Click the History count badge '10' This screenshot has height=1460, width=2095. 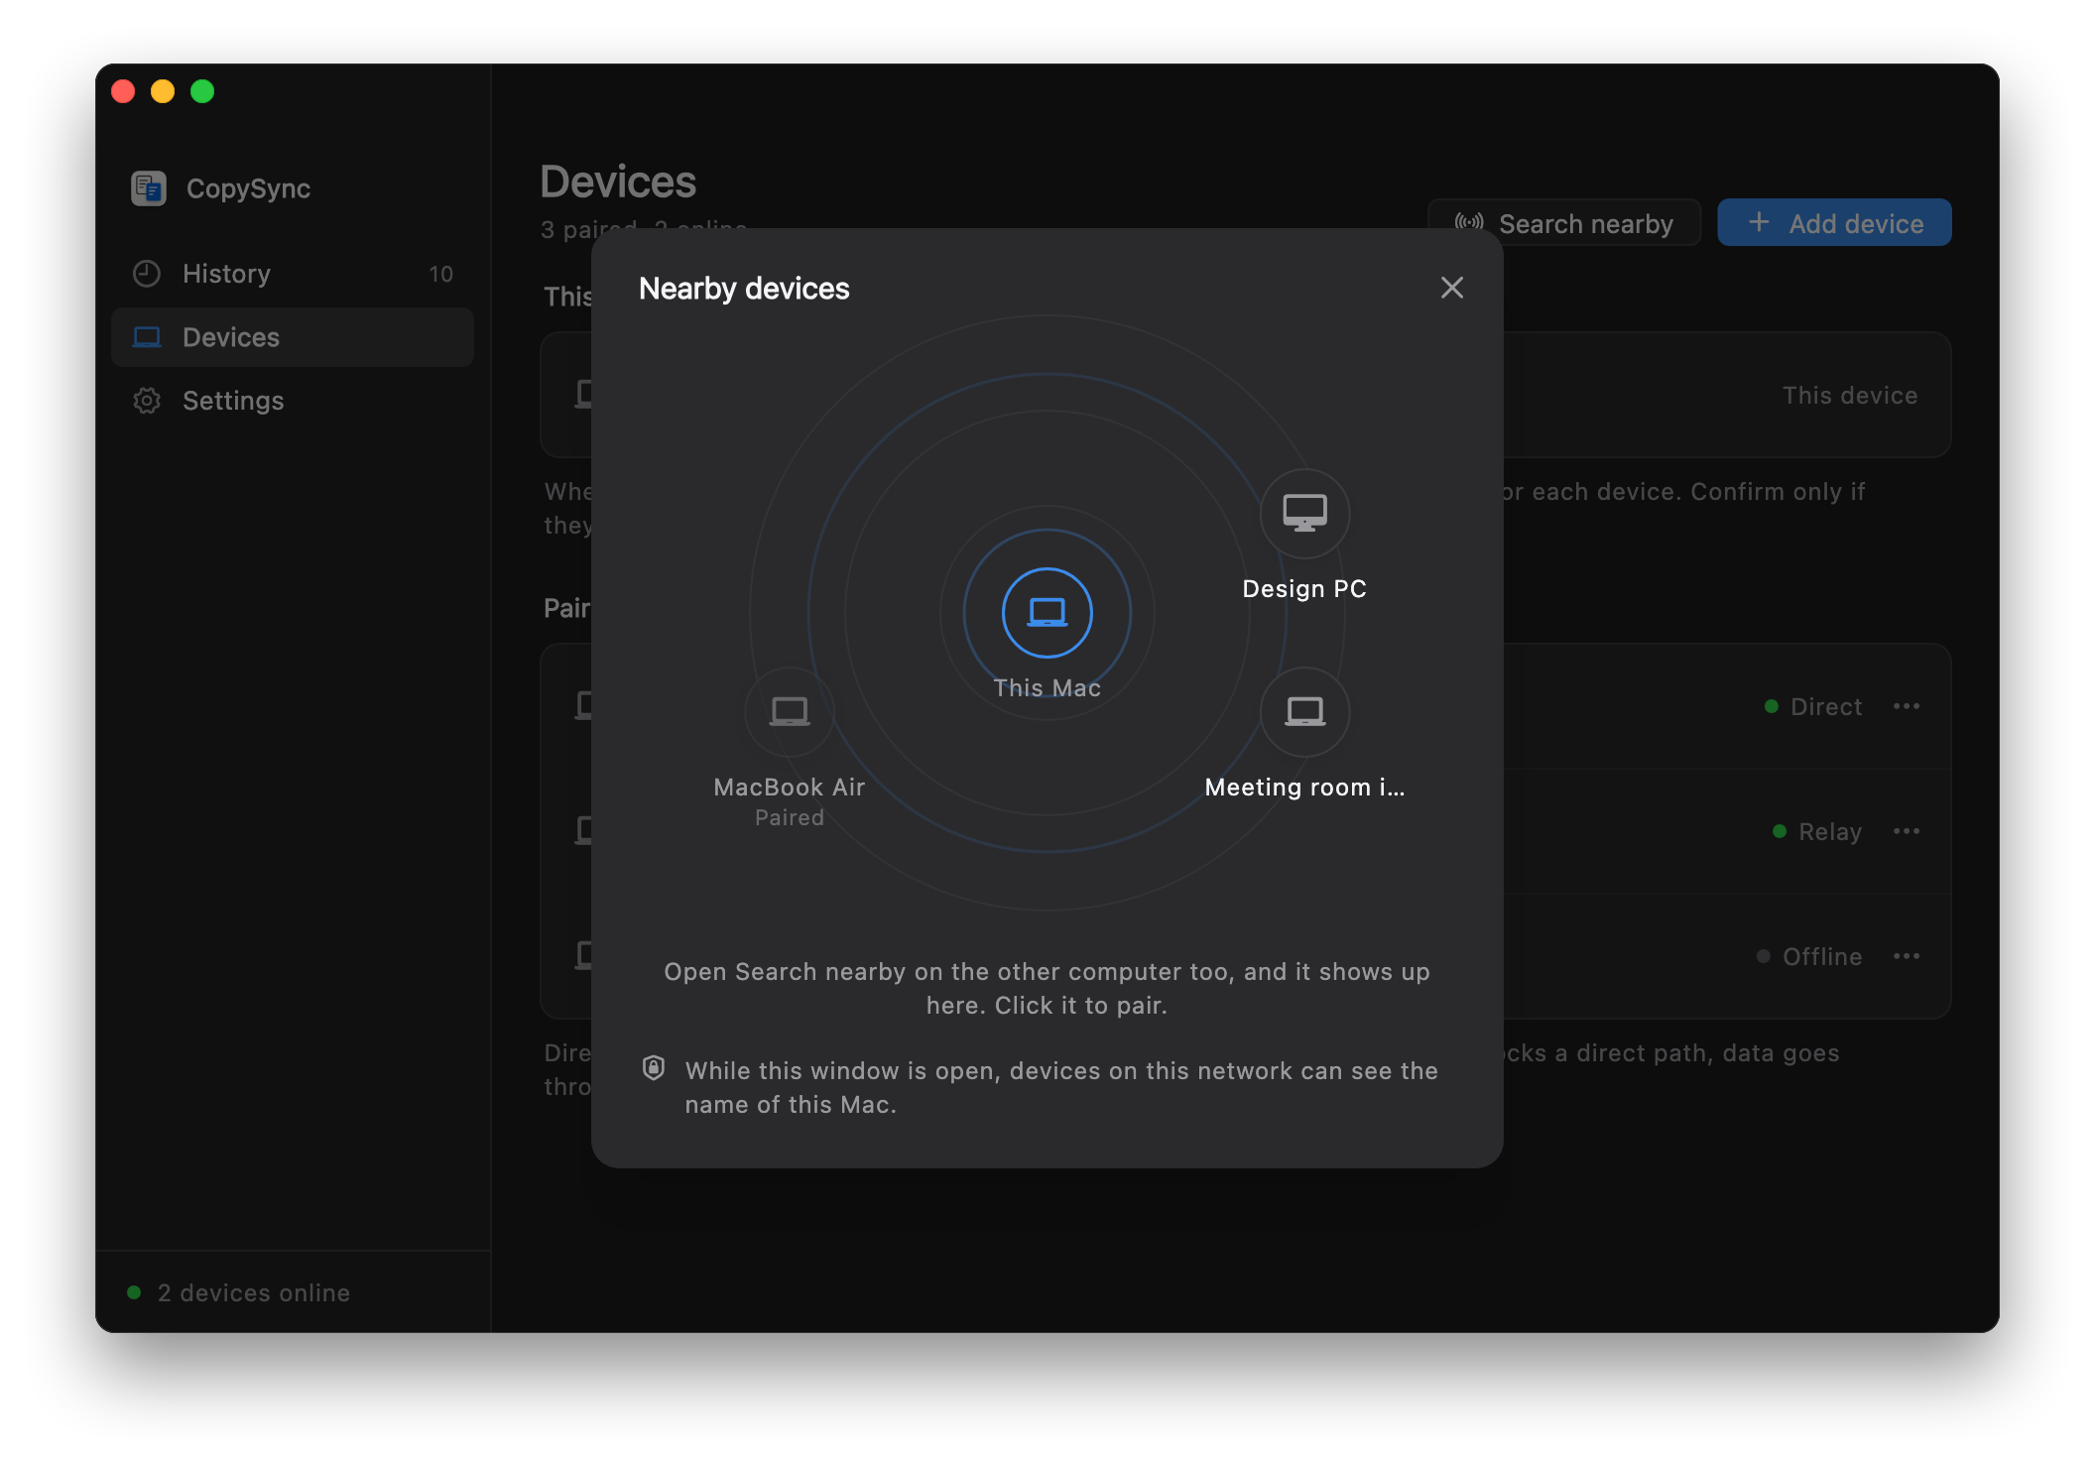click(x=441, y=274)
